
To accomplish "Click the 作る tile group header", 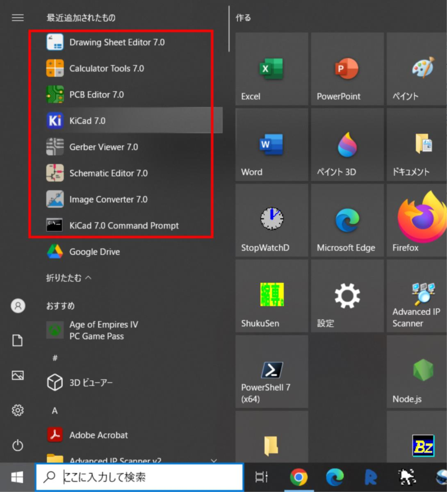I will (243, 18).
